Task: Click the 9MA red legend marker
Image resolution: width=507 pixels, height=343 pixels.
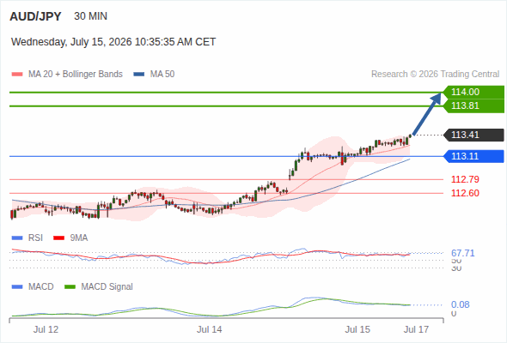Action: pyautogui.click(x=58, y=238)
